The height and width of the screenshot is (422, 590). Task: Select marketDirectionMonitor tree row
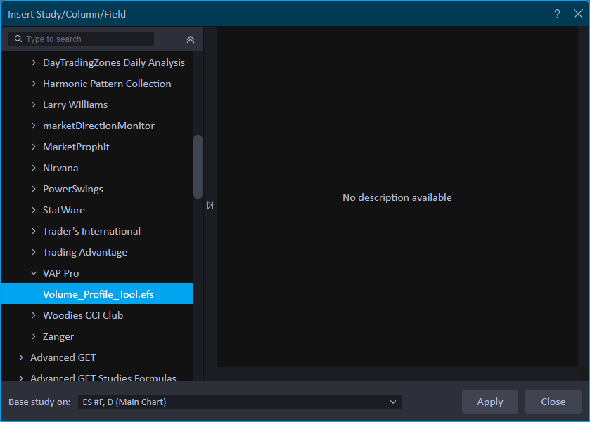pos(97,126)
